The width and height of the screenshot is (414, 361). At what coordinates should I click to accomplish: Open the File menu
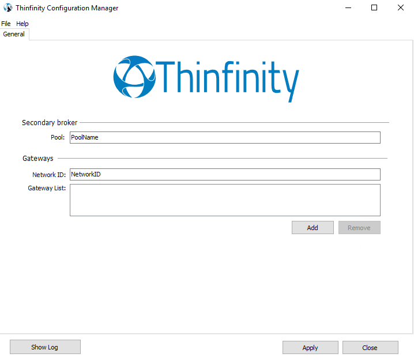[x=6, y=24]
